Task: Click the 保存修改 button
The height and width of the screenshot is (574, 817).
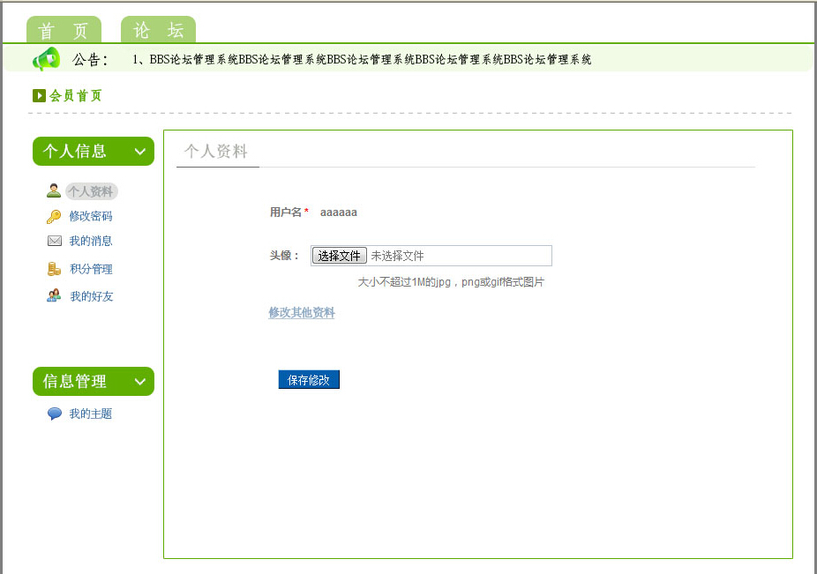Action: 308,380
